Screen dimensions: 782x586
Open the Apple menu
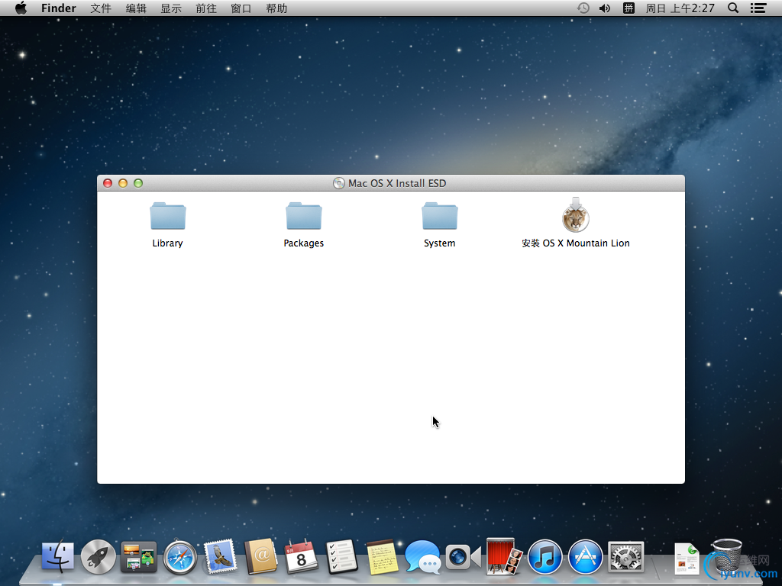(x=21, y=8)
